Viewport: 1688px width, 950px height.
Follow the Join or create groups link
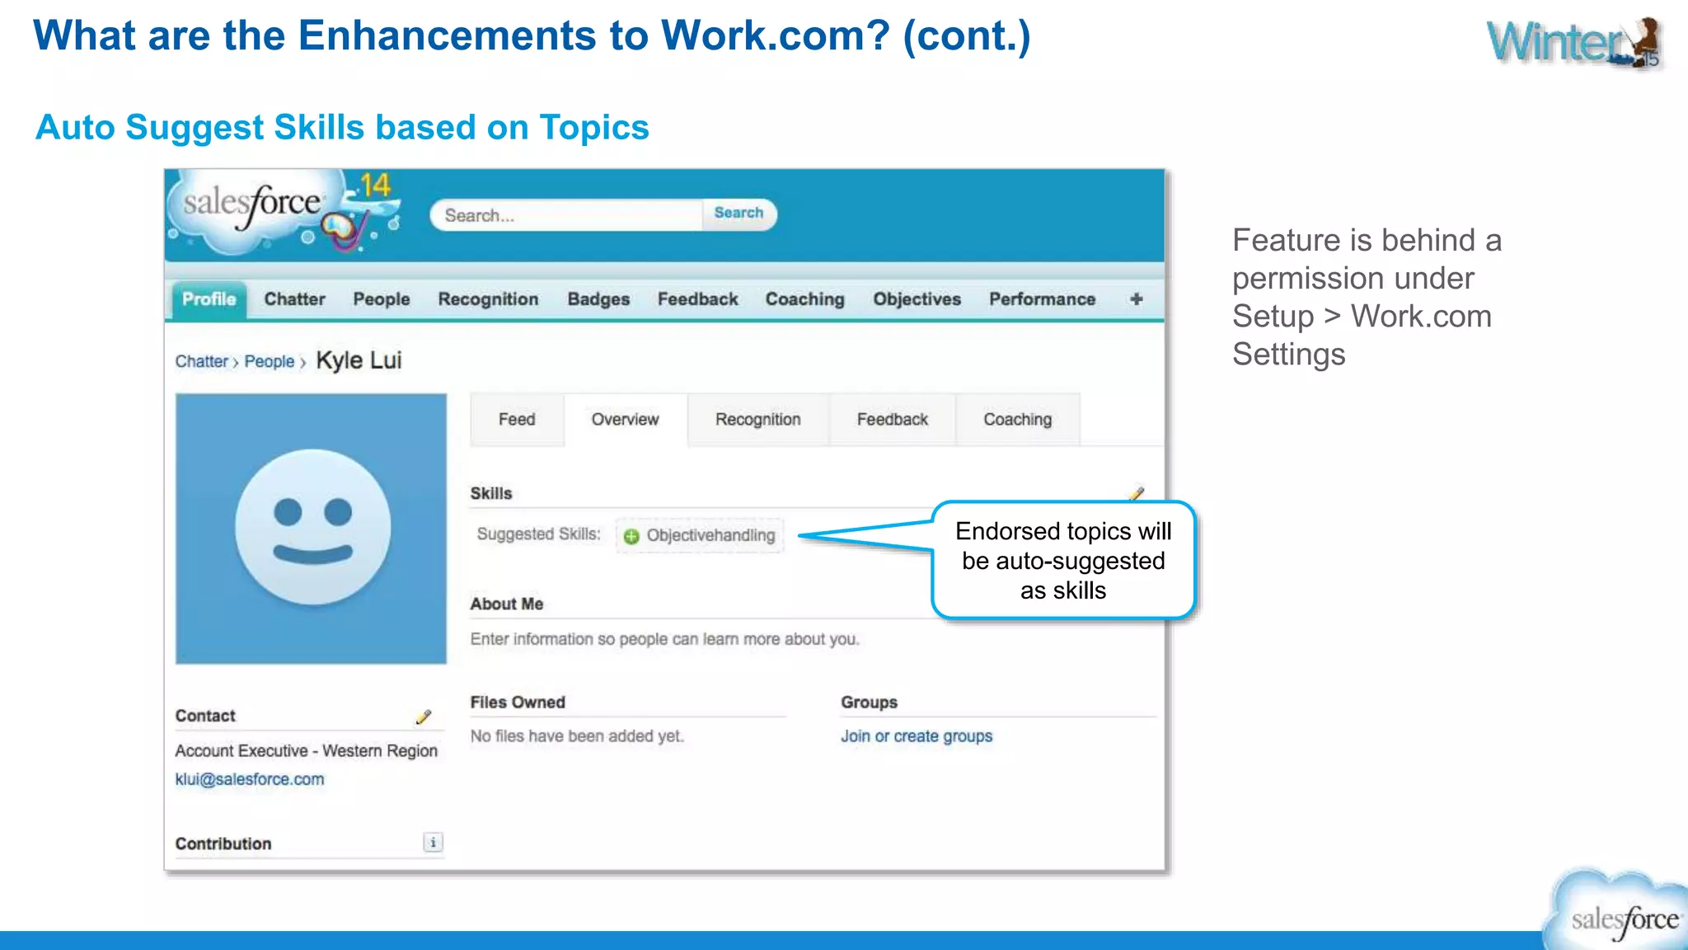[x=916, y=736]
